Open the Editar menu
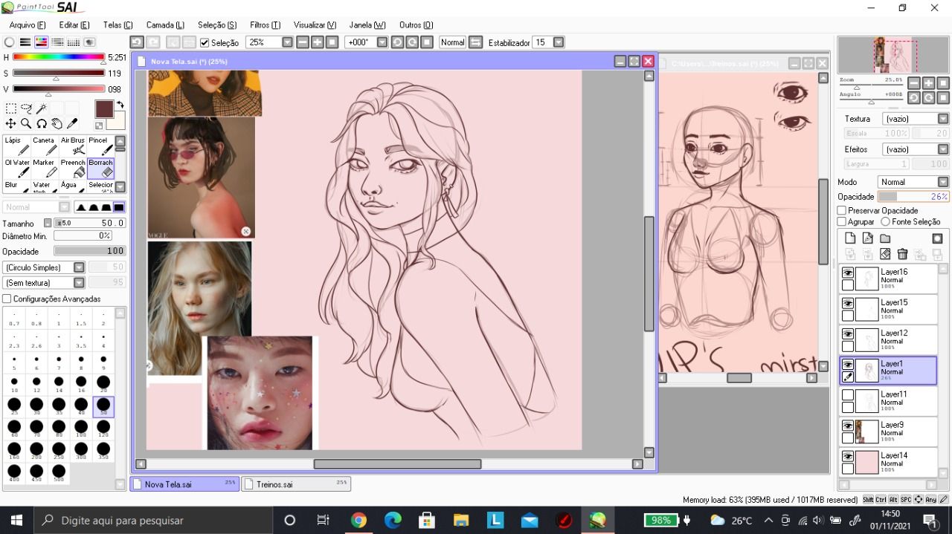Viewport: 952px width, 534px height. [74, 25]
